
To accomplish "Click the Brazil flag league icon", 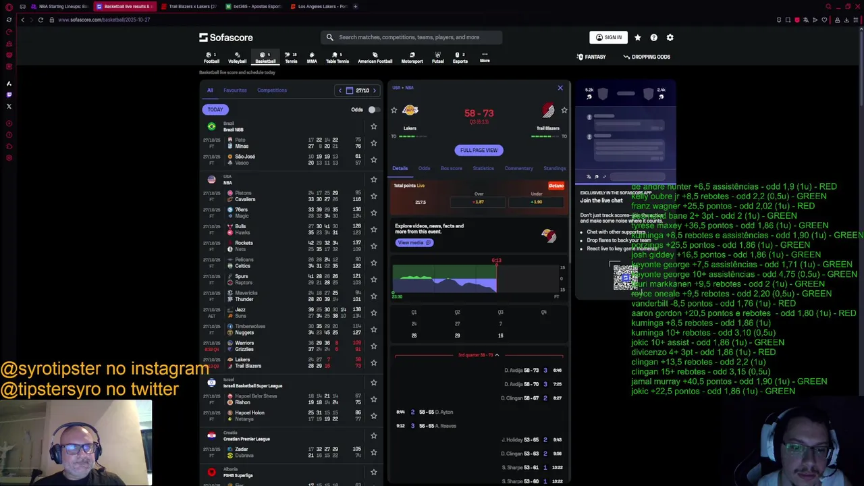I will (x=211, y=126).
